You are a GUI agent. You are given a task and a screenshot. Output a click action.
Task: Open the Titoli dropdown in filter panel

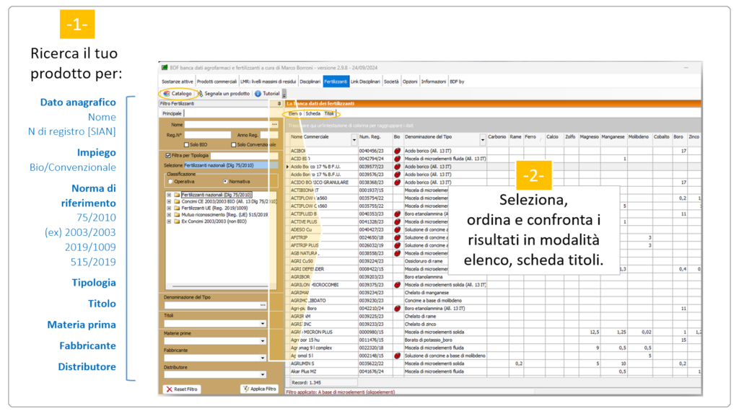click(263, 324)
